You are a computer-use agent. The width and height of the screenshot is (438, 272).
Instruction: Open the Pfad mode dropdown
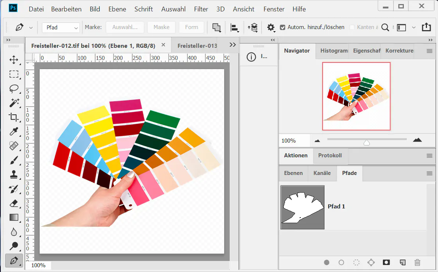pos(61,28)
